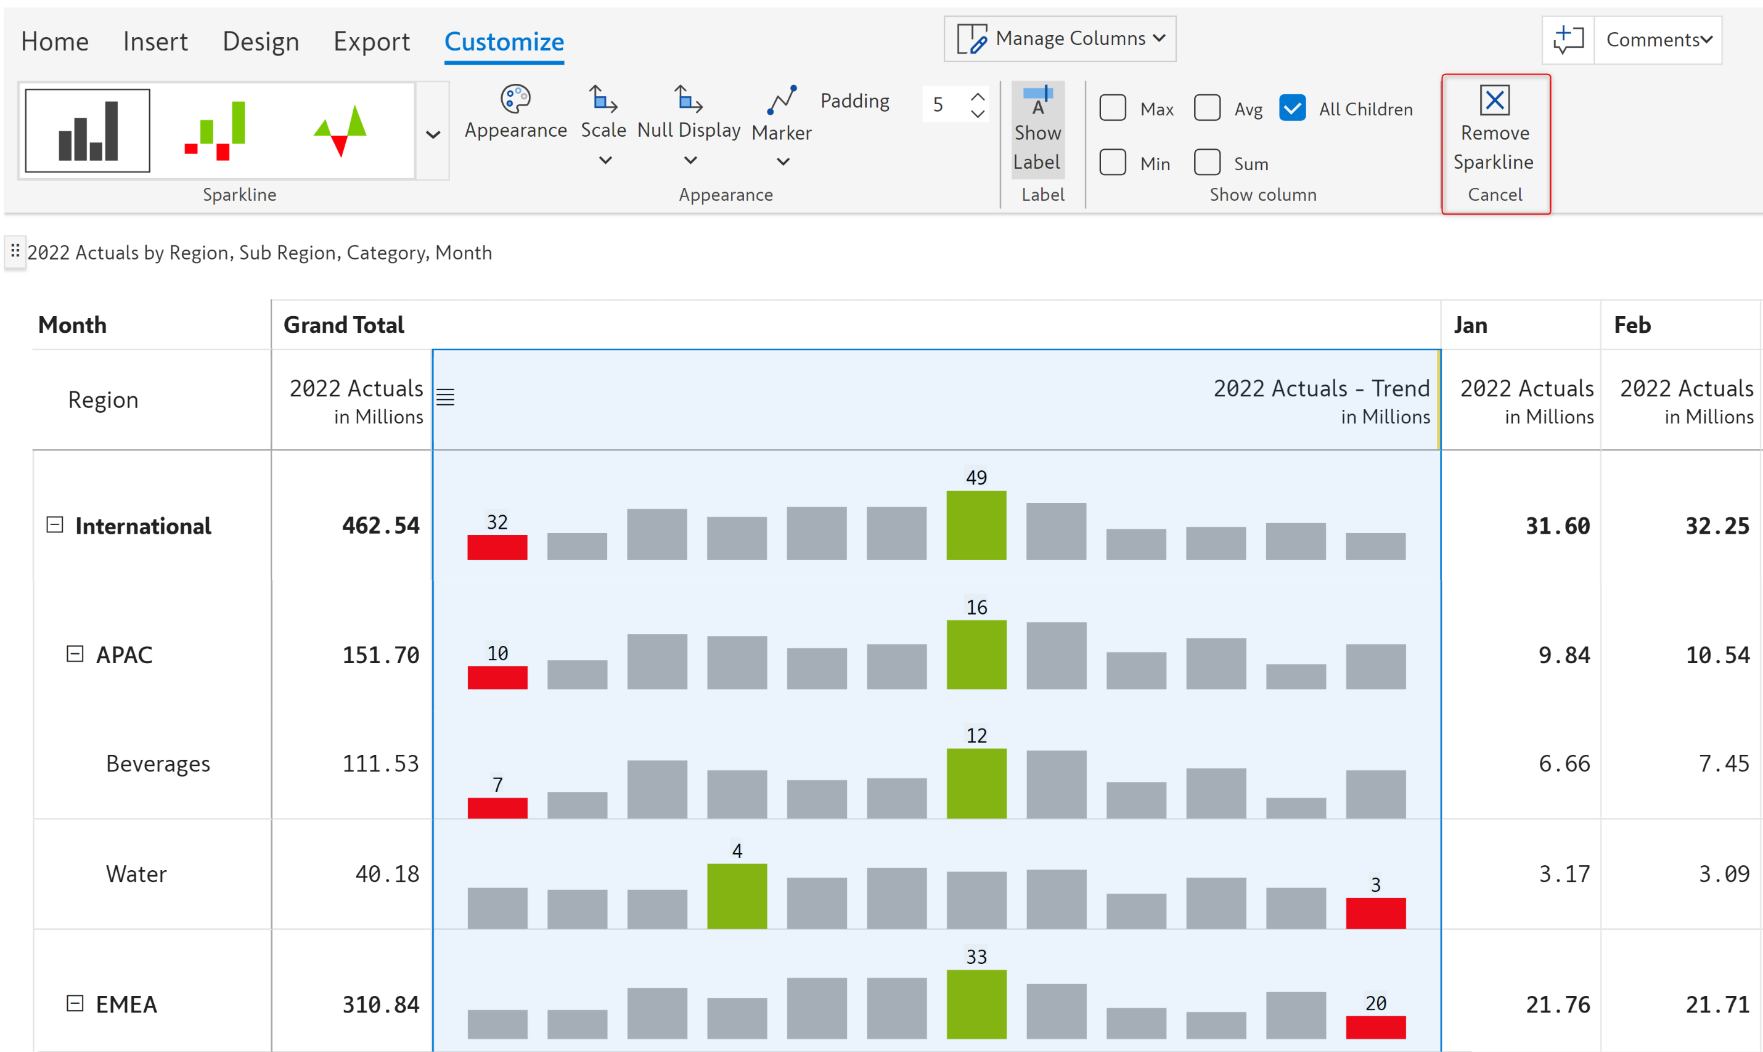Open the Appearance palette options
Screen dimensions: 1763x1052
pos(515,112)
